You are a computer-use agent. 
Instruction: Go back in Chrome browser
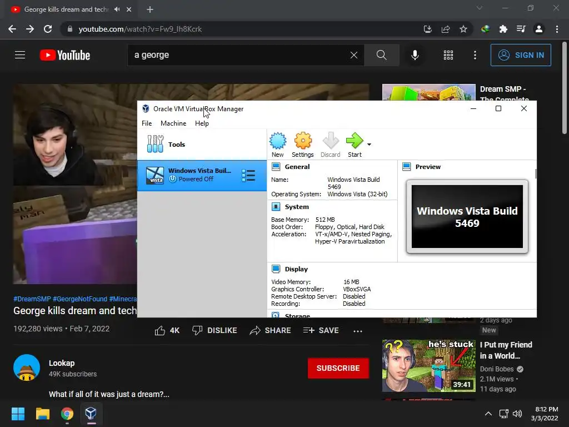click(12, 29)
